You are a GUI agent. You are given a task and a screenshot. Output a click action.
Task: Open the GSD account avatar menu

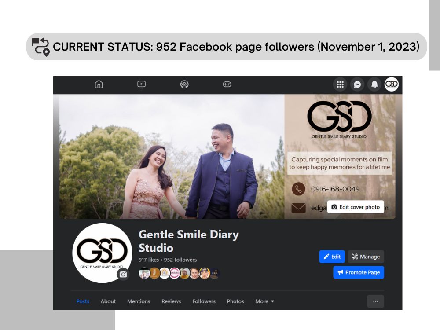click(x=392, y=84)
